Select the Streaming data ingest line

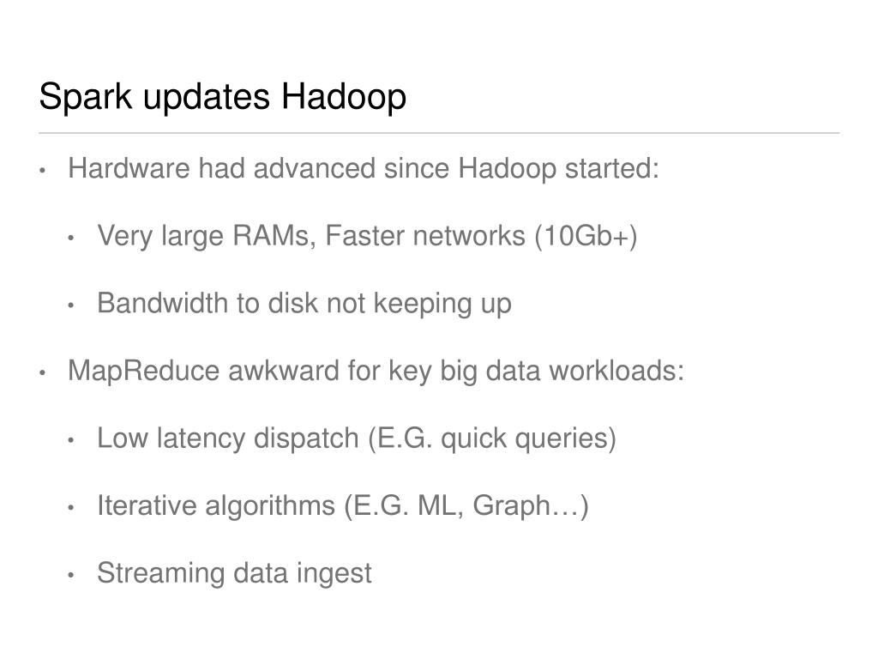pyautogui.click(x=234, y=572)
